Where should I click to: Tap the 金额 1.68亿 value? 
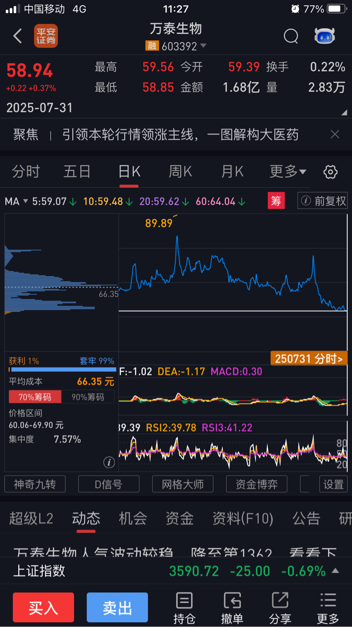(x=242, y=87)
